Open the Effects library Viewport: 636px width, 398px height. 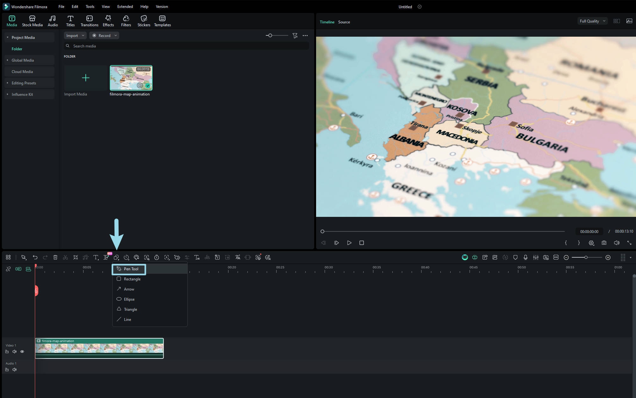[x=108, y=21]
